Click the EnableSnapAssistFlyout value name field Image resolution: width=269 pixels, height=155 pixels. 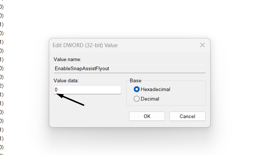(129, 68)
